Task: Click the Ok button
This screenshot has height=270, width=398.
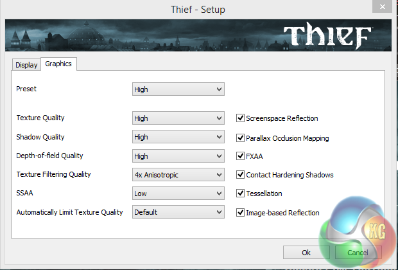Action: coord(306,253)
